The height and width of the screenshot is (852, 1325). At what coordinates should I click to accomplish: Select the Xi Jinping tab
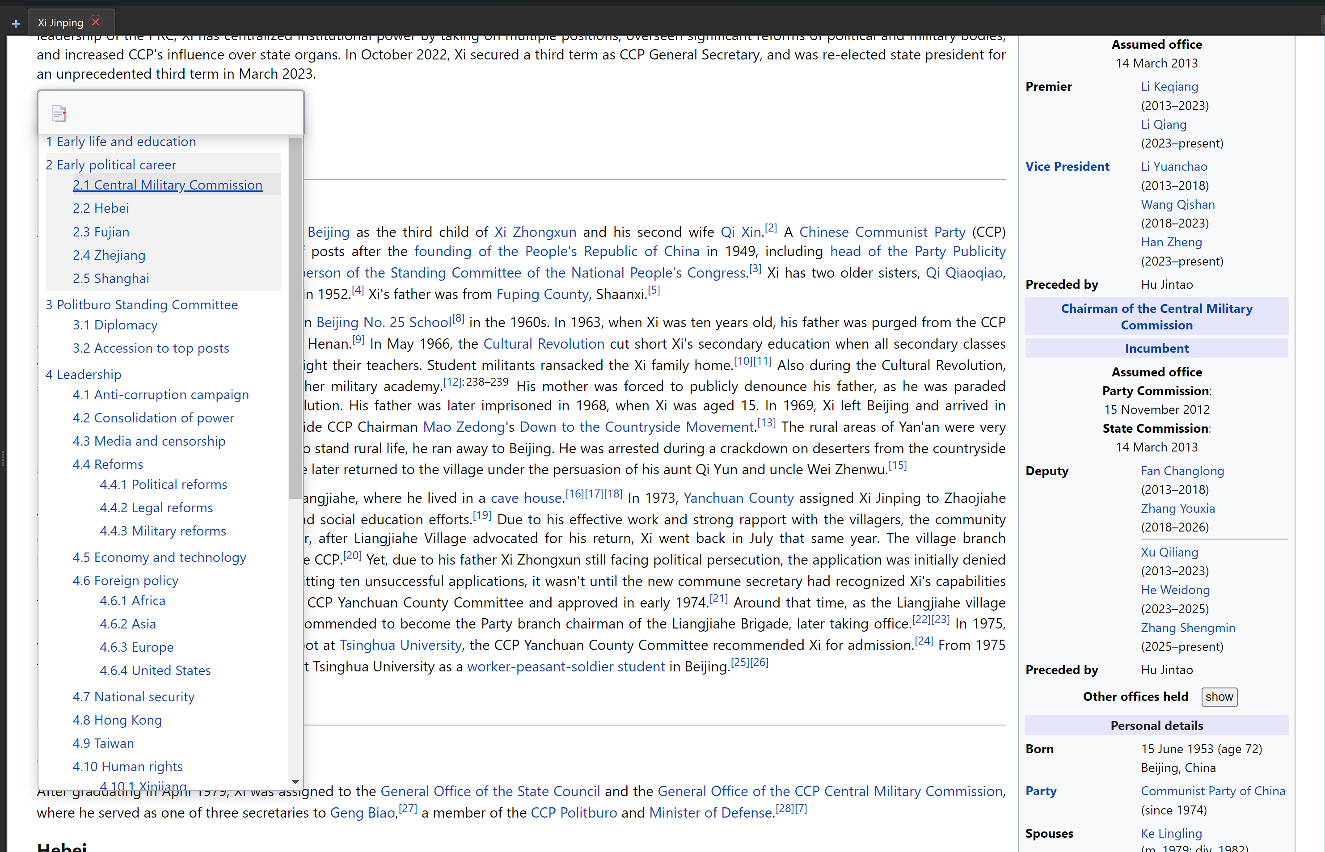(x=60, y=23)
